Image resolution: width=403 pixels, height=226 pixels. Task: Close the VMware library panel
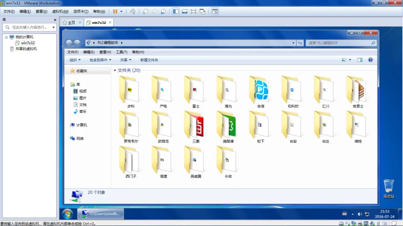[x=55, y=20]
